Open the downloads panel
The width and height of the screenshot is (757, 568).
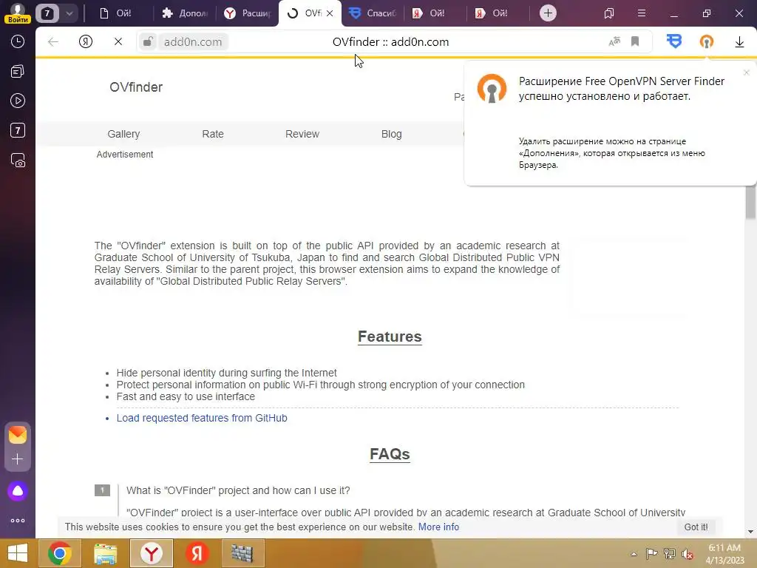click(x=739, y=42)
